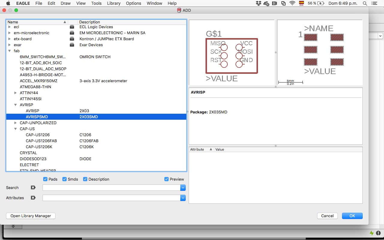Toggle the Description checkbox
Viewport: 384px width, 240px height.
(85, 179)
